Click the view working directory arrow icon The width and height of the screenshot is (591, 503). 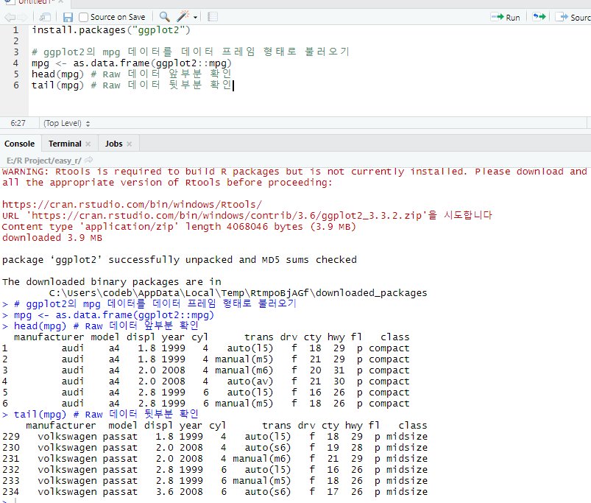tap(89, 161)
